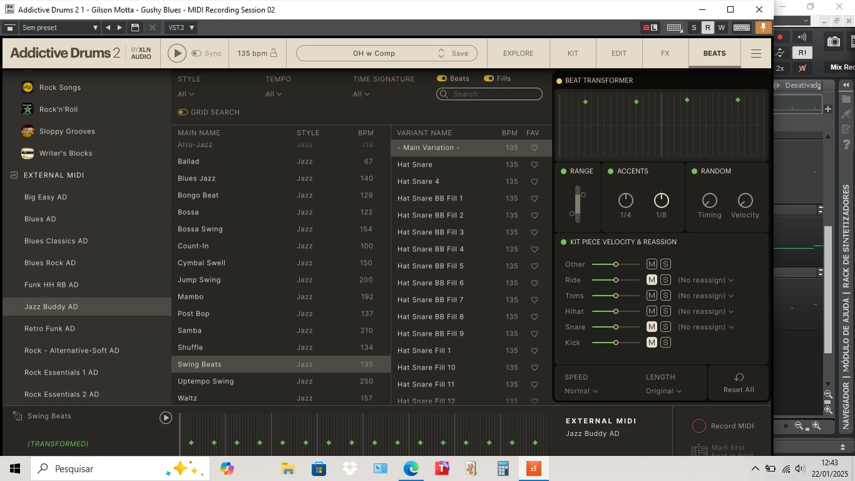Favorite the Main Variation heart icon
This screenshot has width=855, height=481.
[535, 148]
